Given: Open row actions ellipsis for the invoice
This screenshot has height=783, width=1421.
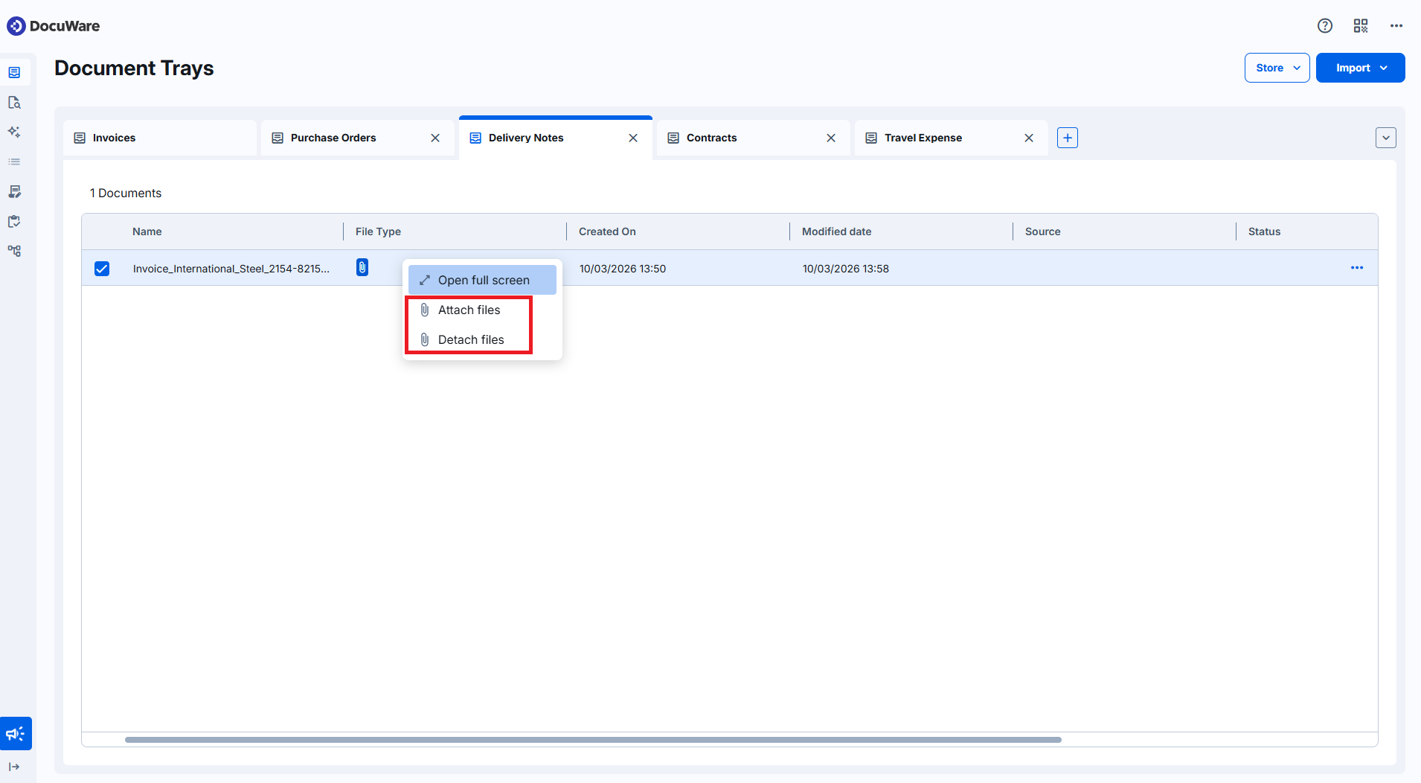Looking at the screenshot, I should [1357, 268].
